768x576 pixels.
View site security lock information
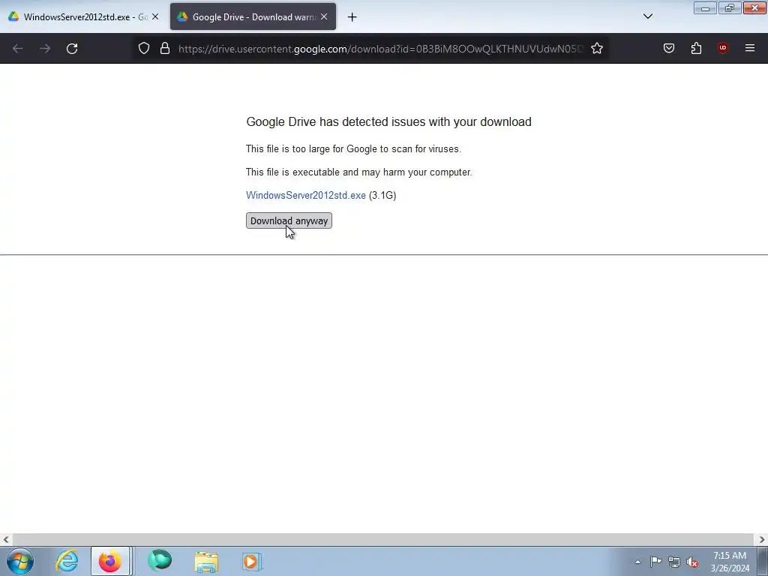click(x=165, y=49)
